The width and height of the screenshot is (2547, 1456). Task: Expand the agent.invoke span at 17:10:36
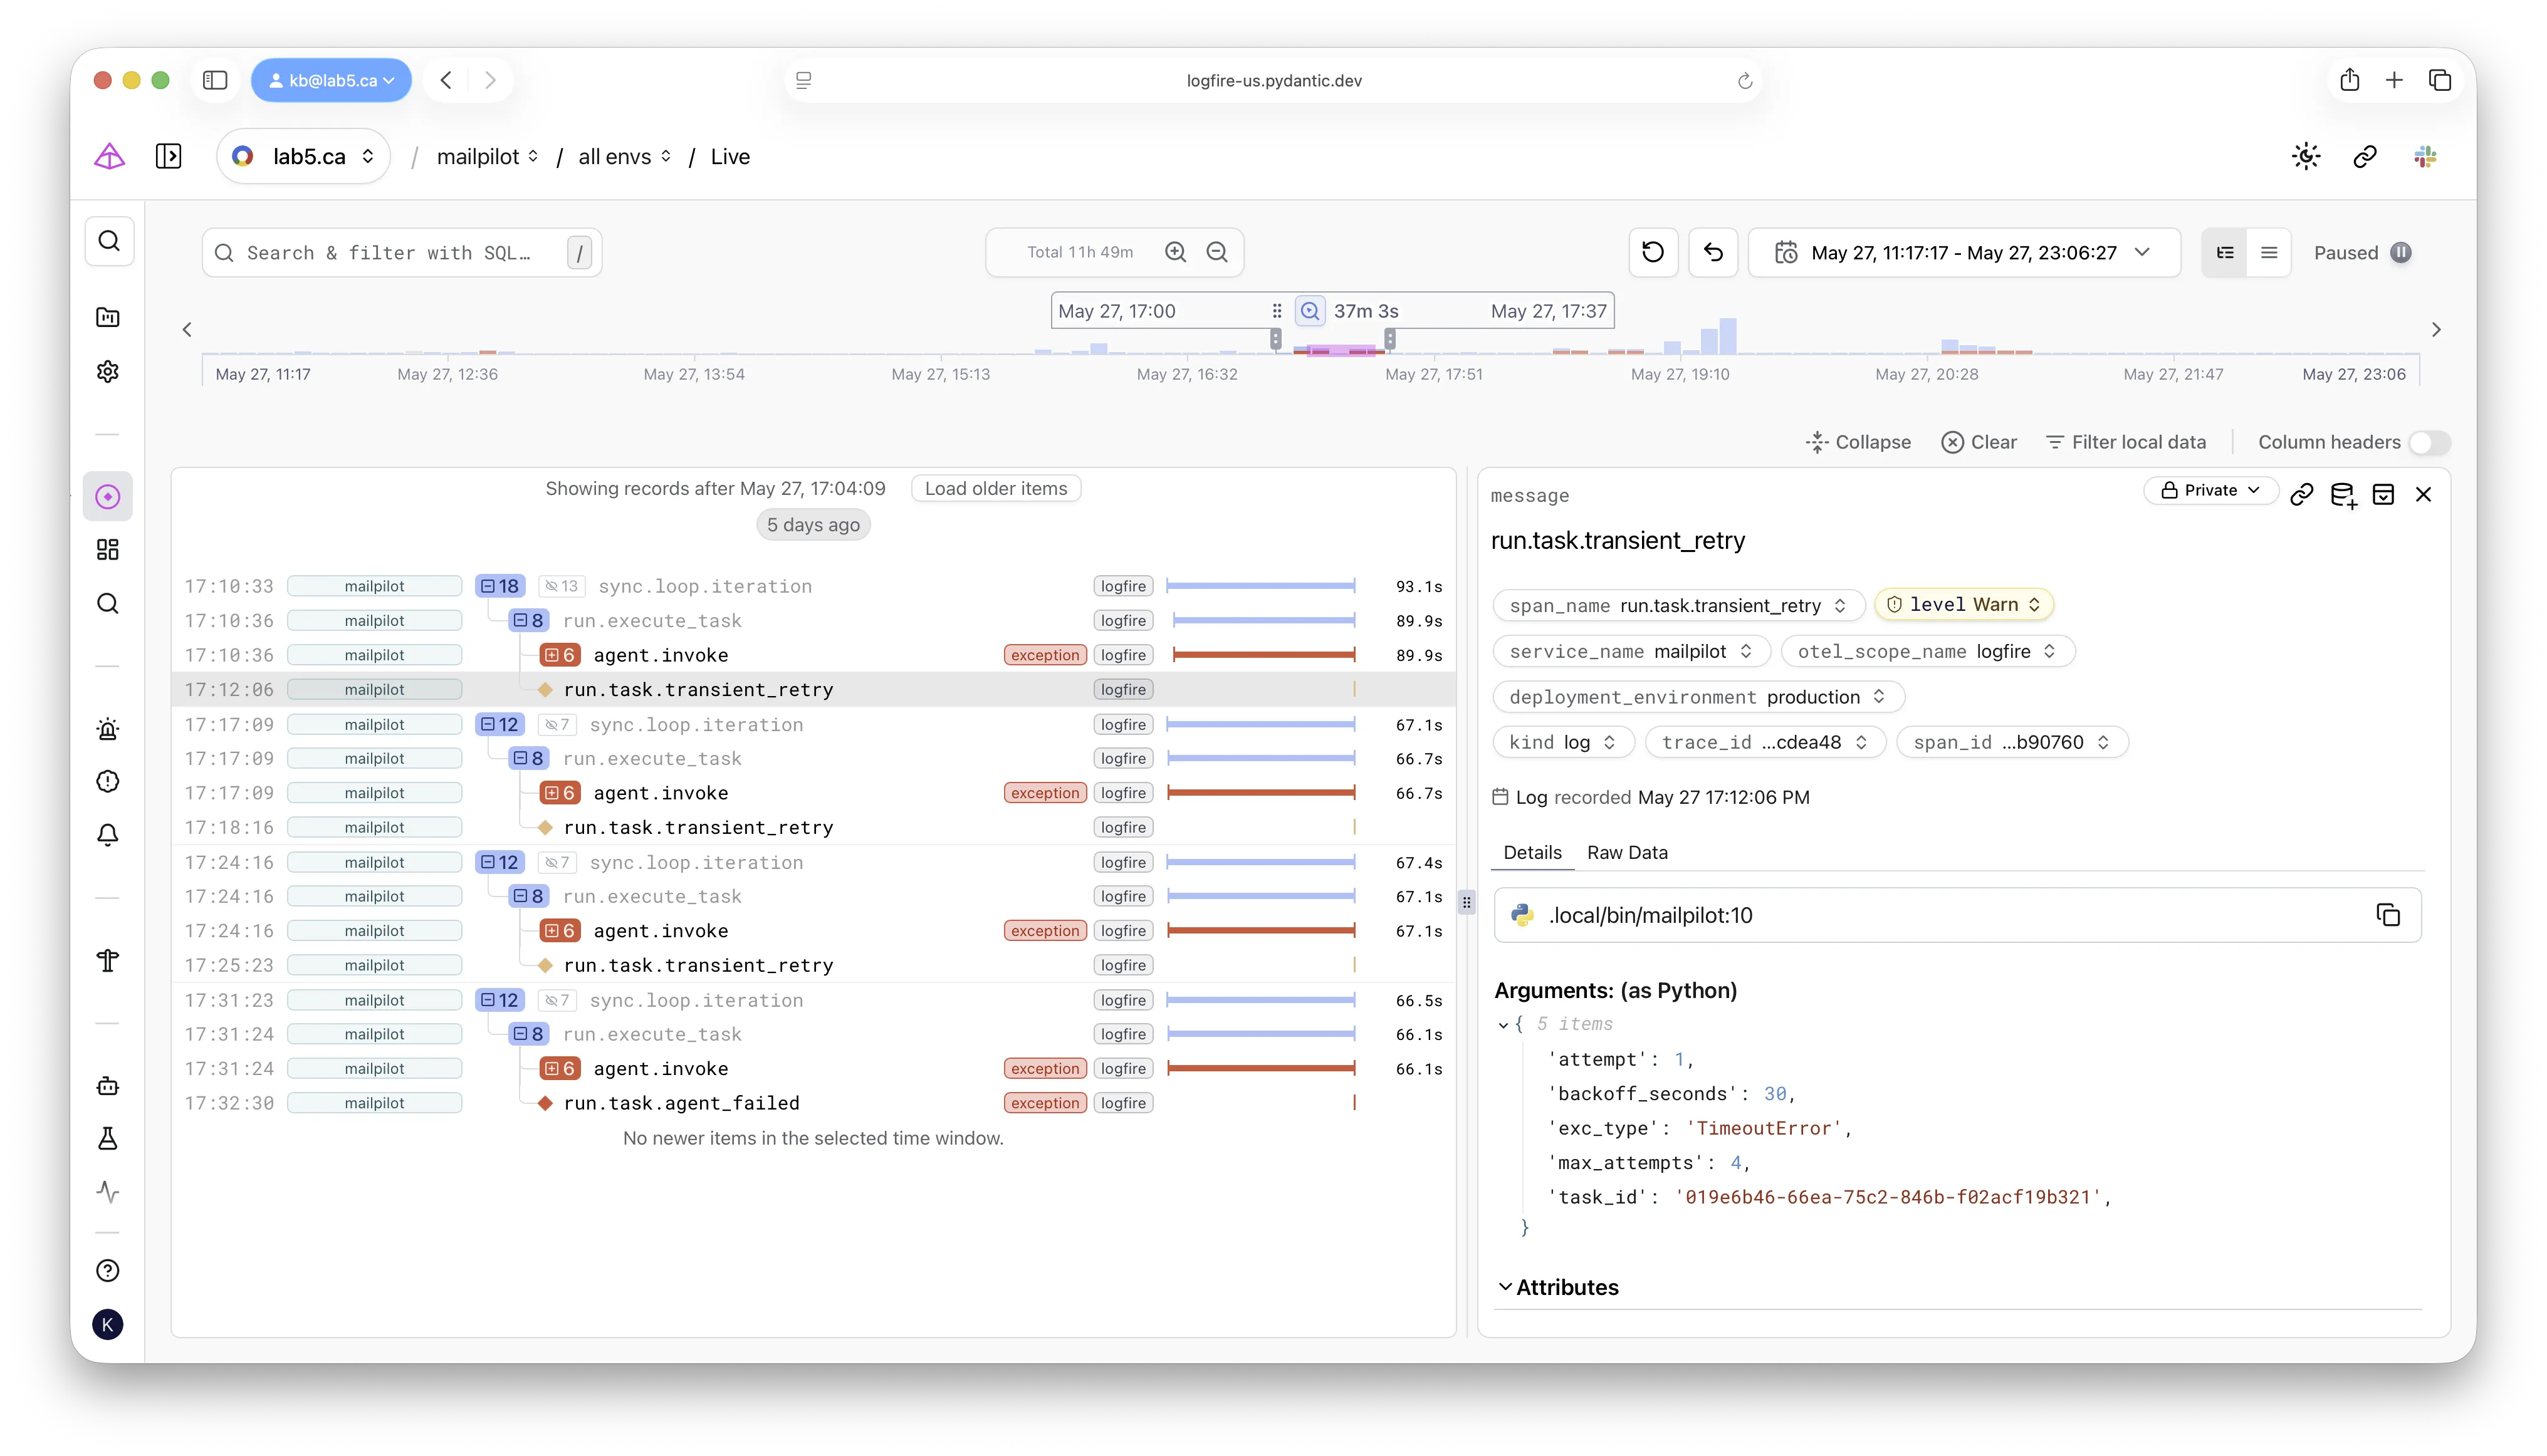point(559,655)
